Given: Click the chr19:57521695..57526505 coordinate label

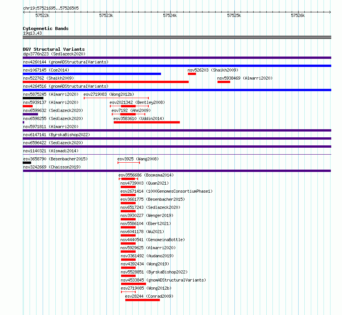Looking at the screenshot, I should (x=51, y=8).
